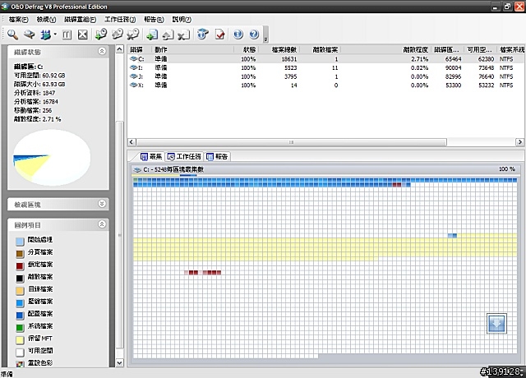Click the light blue 開始處理 legend swatch

pyautogui.click(x=20, y=241)
